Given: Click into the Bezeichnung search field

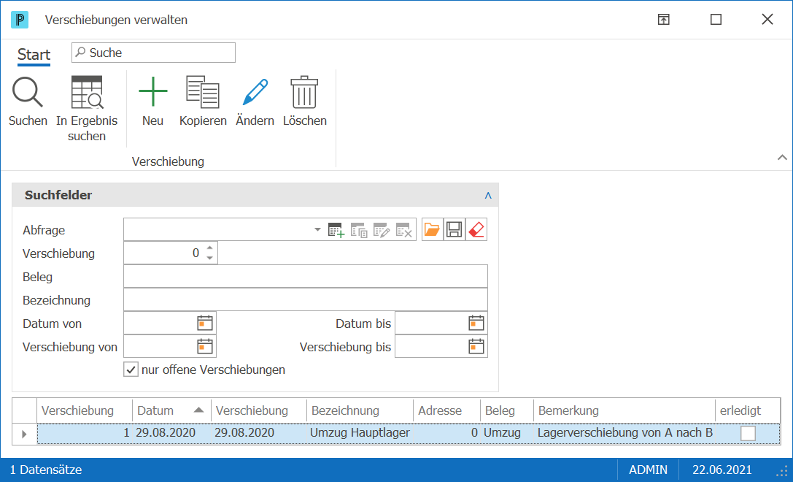Looking at the screenshot, I should pos(306,299).
